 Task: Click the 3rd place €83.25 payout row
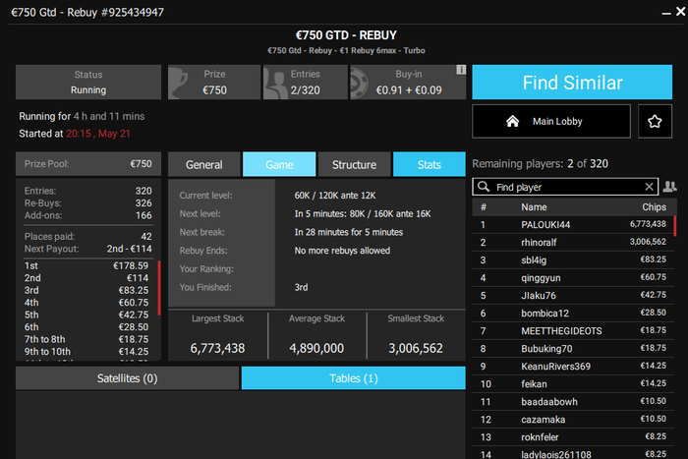point(86,290)
